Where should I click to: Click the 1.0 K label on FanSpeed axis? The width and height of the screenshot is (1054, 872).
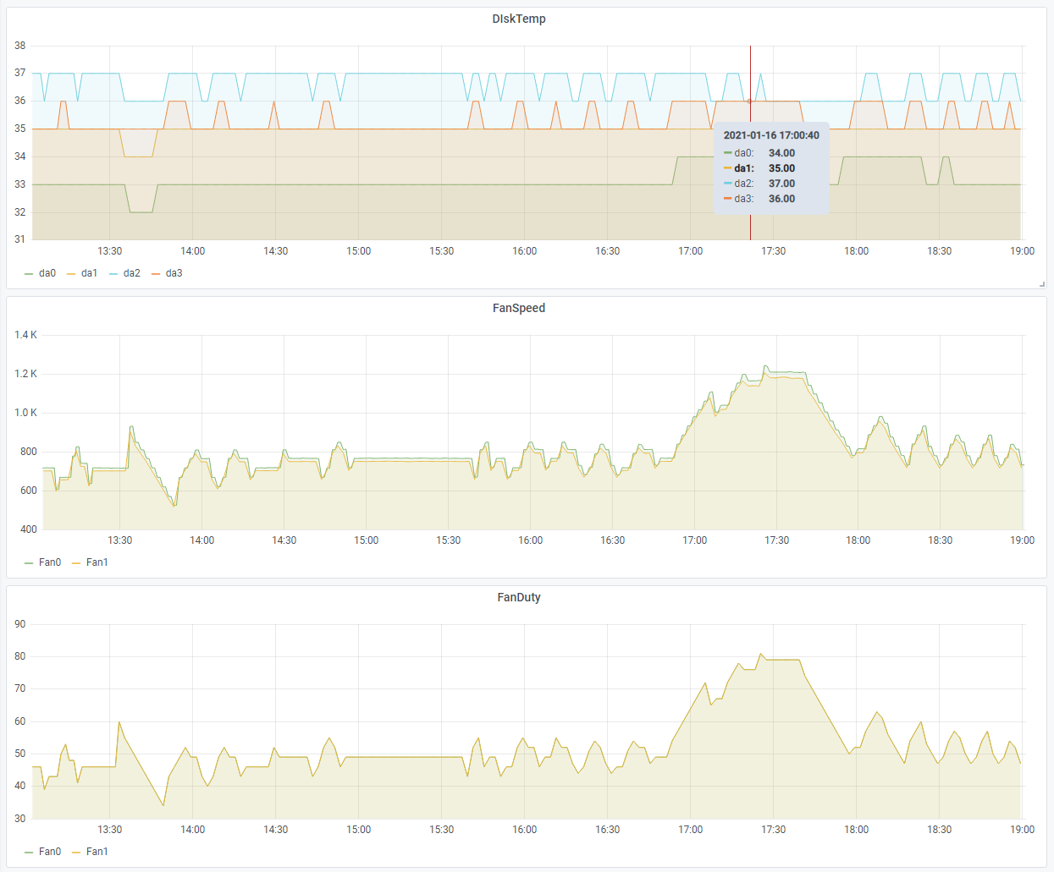pos(25,413)
